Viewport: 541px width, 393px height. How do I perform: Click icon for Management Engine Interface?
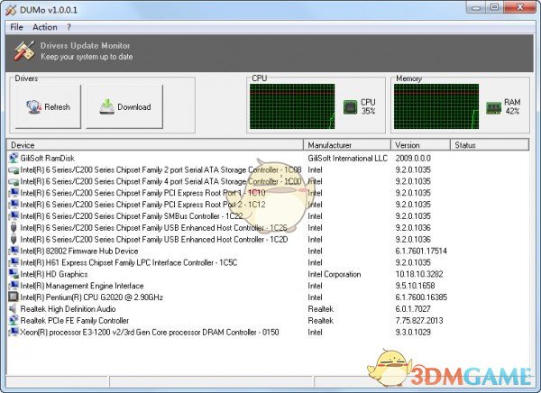tap(14, 286)
